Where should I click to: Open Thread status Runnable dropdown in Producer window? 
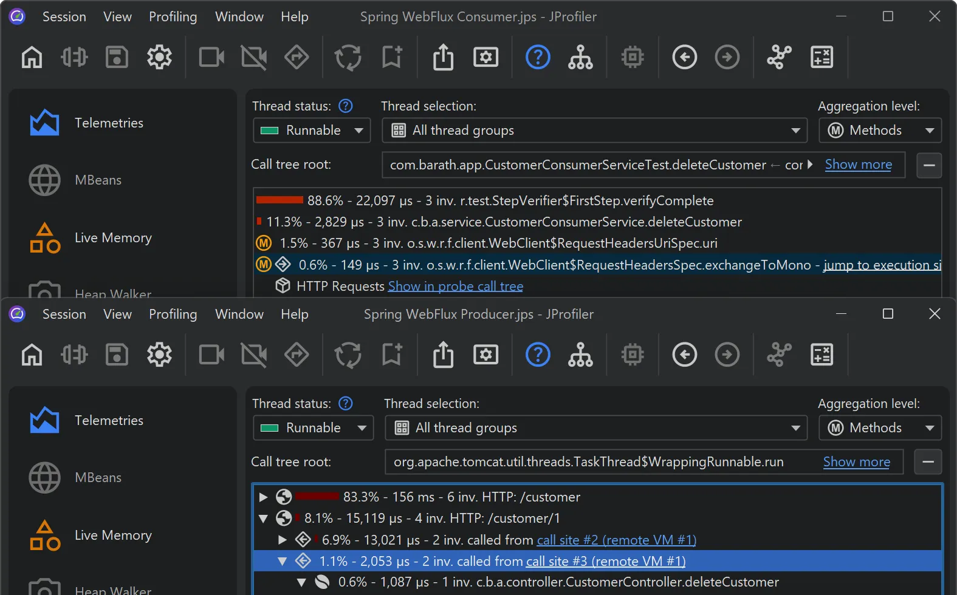point(313,428)
